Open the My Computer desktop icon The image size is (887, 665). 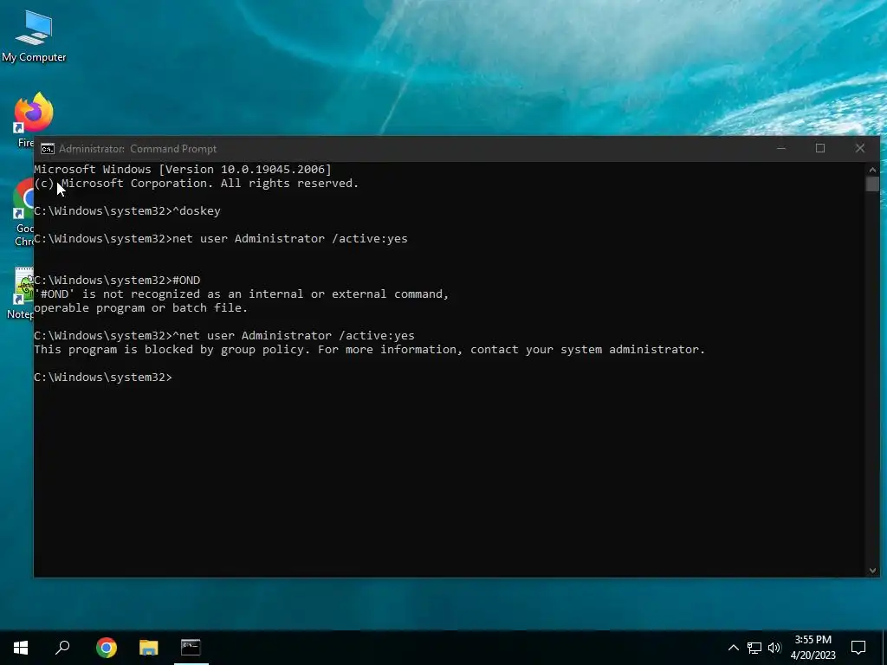pyautogui.click(x=34, y=35)
